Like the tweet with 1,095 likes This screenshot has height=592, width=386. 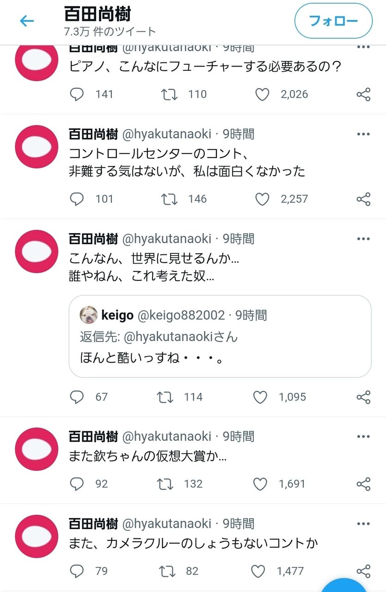260,397
